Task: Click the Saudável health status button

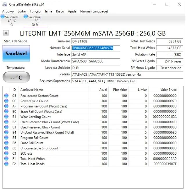Action: click(16, 53)
